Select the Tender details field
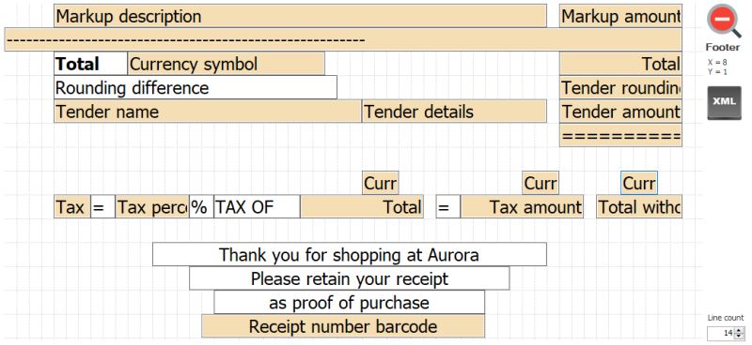Viewport: 752px width, 345px height. (454, 112)
